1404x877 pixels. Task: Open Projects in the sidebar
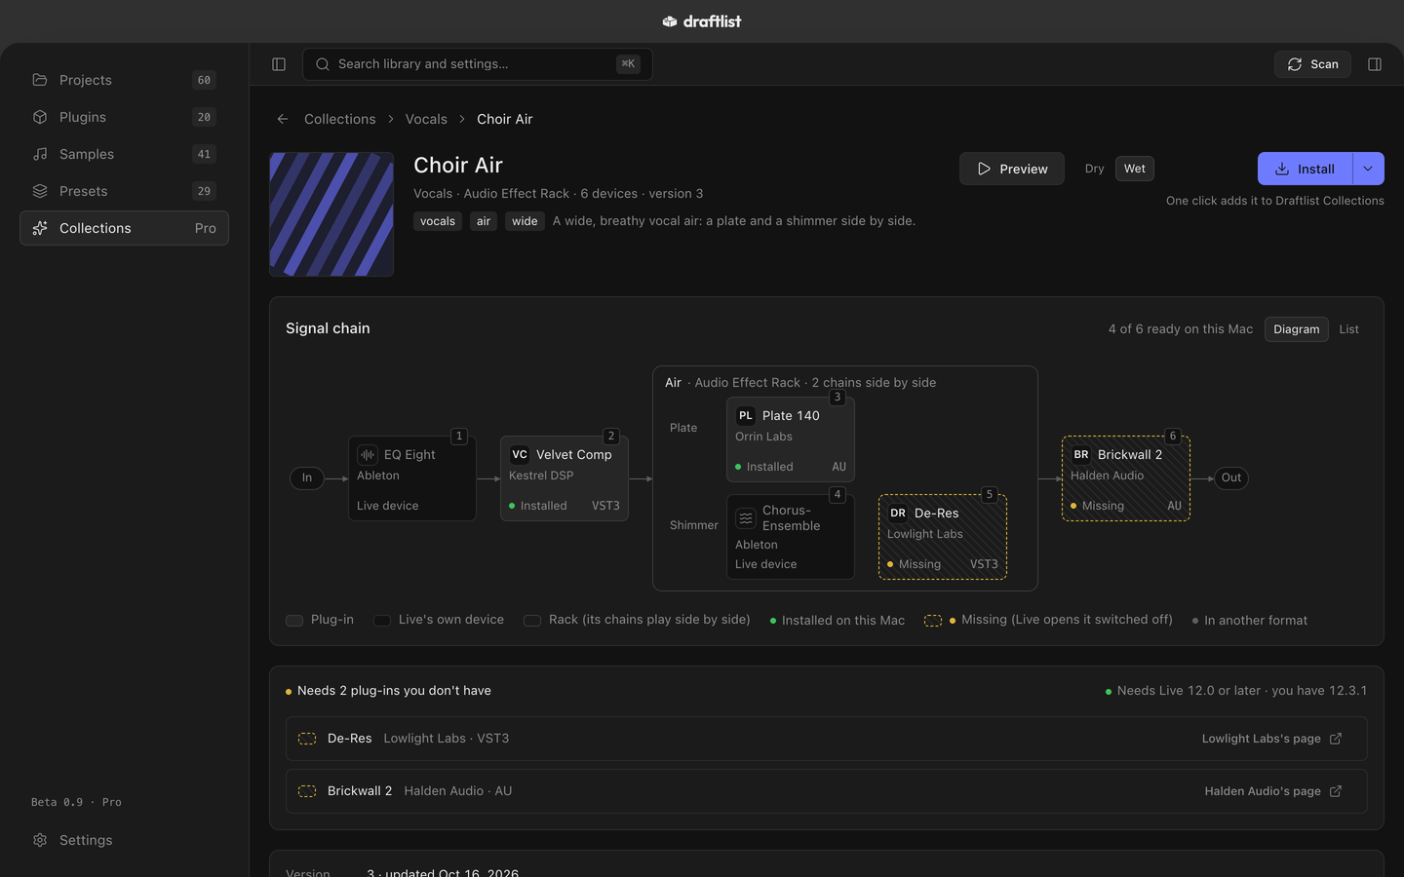124,80
